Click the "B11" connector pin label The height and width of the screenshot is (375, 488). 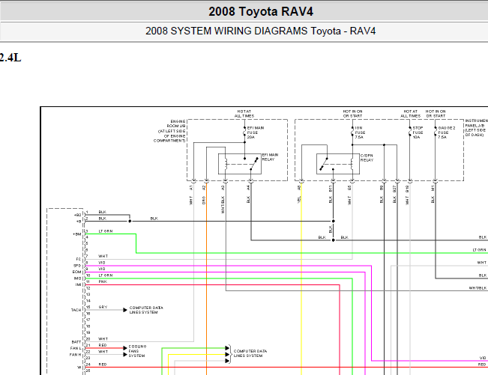click(331, 189)
